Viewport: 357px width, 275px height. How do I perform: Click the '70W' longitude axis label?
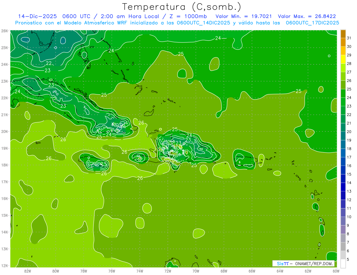tap(196, 271)
